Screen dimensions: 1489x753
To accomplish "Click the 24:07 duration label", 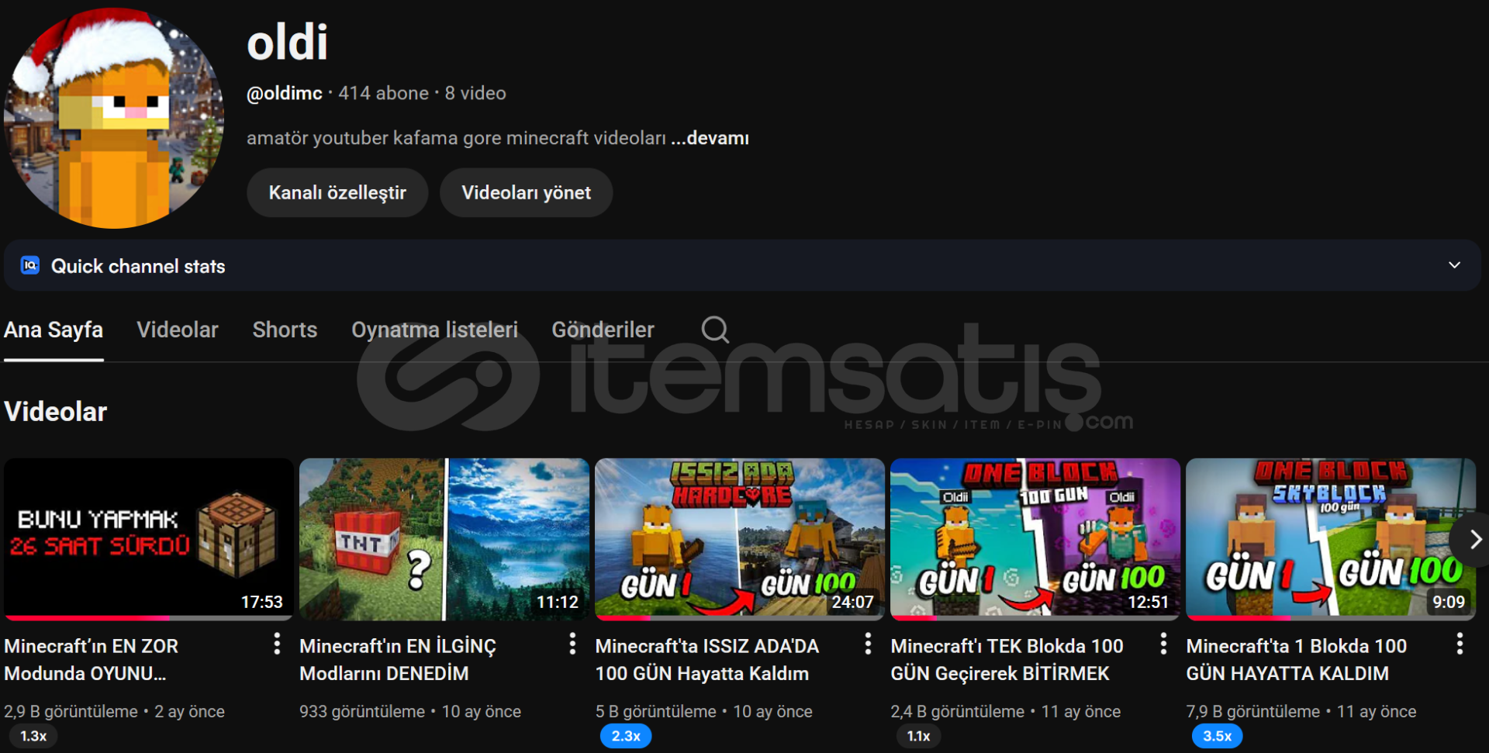I will point(852,602).
